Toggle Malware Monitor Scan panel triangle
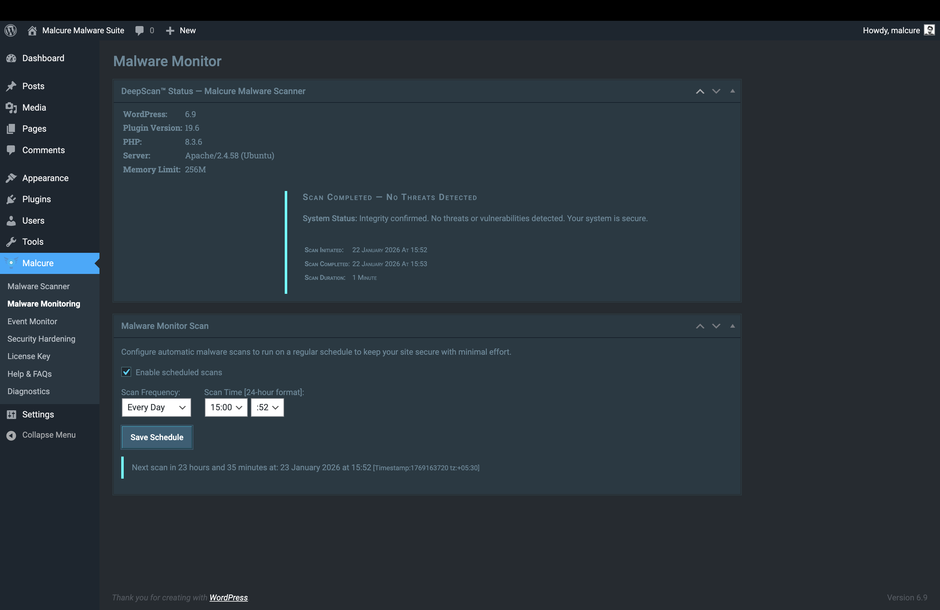This screenshot has height=610, width=940. (x=732, y=326)
